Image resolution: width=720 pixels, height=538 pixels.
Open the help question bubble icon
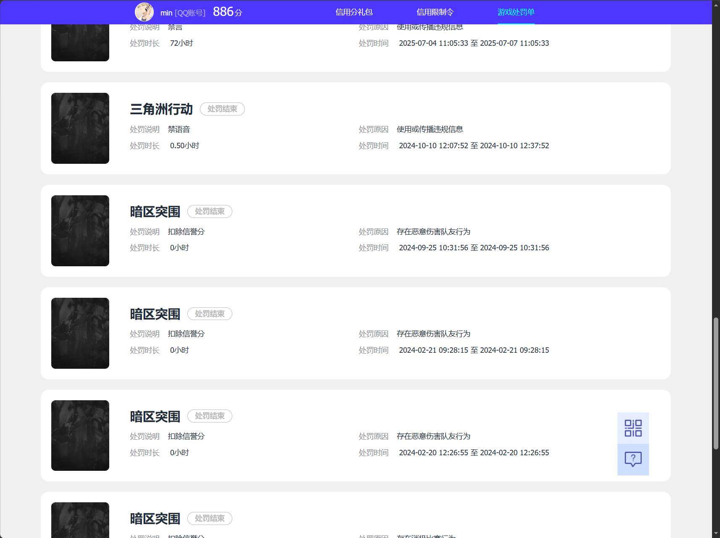(x=633, y=459)
